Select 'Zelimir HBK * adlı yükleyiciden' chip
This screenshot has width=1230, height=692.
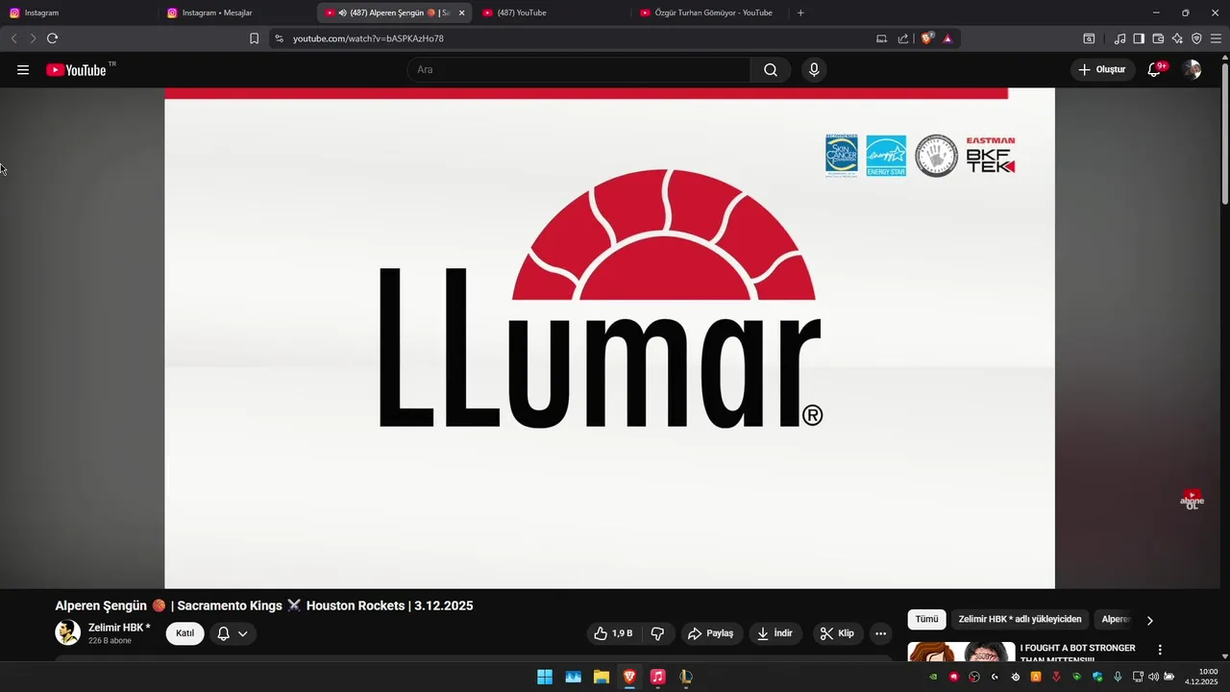pyautogui.click(x=1020, y=620)
